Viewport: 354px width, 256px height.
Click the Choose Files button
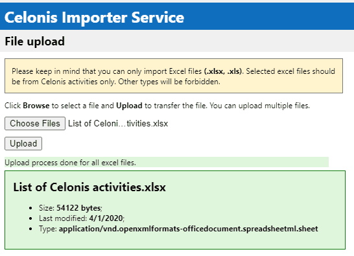(x=35, y=123)
